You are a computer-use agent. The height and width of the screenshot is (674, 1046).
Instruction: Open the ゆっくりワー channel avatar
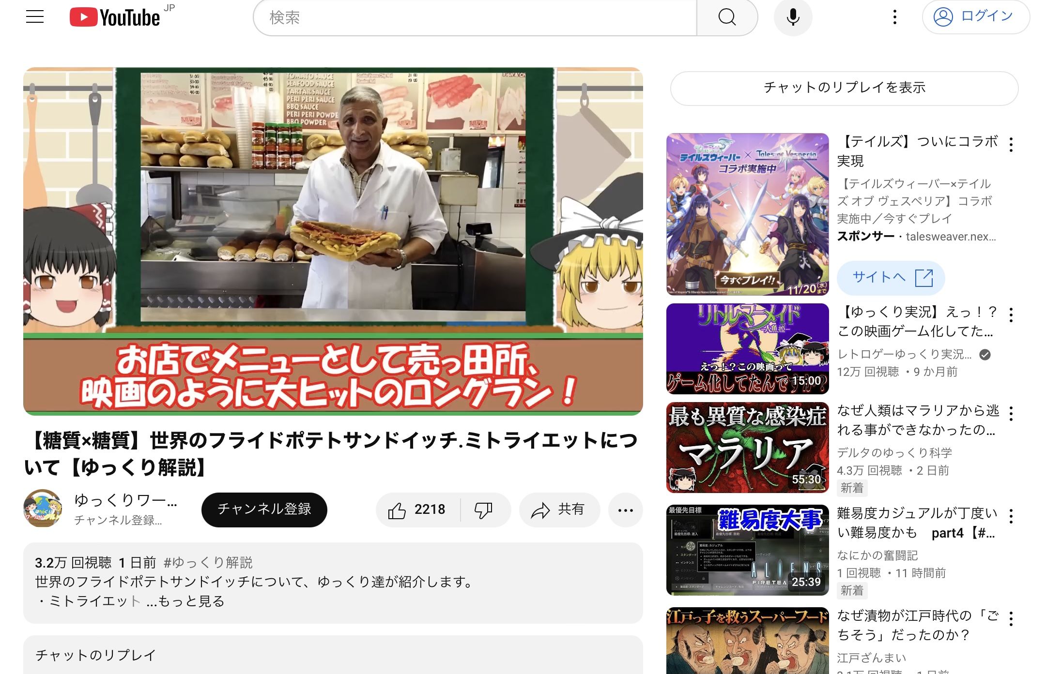point(43,509)
